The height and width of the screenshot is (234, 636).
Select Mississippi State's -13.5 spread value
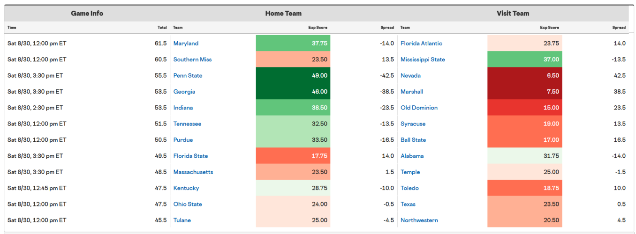coord(619,59)
